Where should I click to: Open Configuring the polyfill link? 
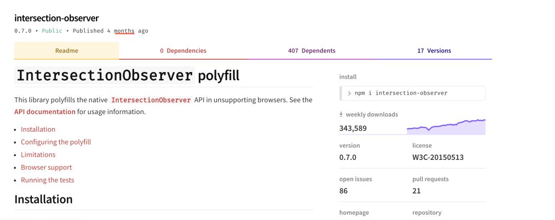tap(56, 142)
